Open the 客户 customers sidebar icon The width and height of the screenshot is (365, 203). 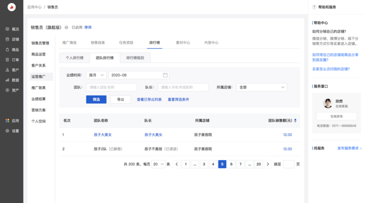pos(7,70)
